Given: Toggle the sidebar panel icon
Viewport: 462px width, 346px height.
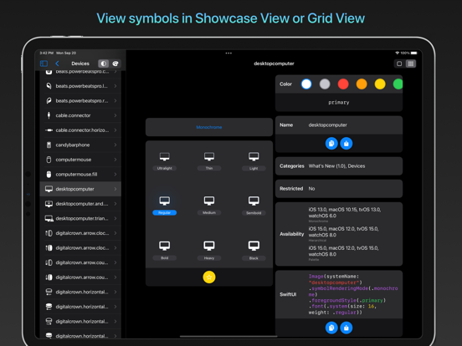Looking at the screenshot, I should 44,64.
